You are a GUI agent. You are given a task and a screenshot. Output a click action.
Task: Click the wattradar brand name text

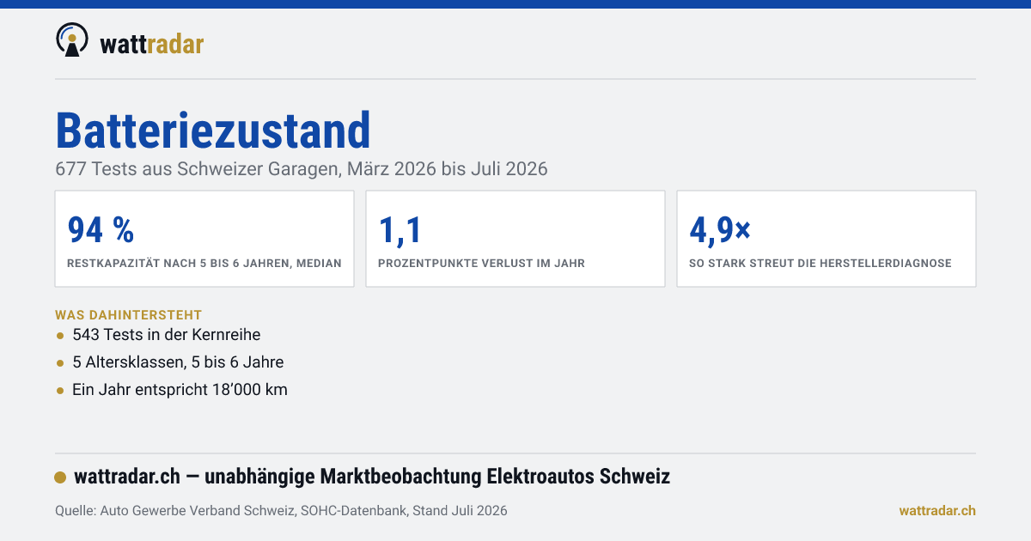[152, 43]
